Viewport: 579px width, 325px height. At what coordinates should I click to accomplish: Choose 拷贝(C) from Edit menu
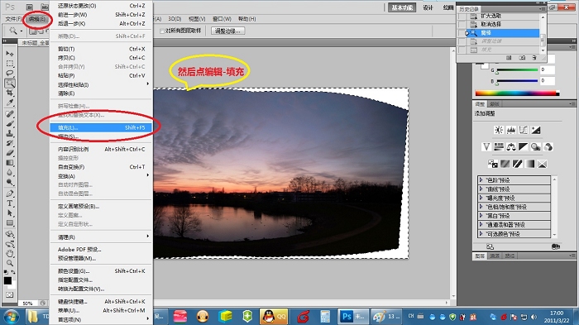tap(101, 58)
